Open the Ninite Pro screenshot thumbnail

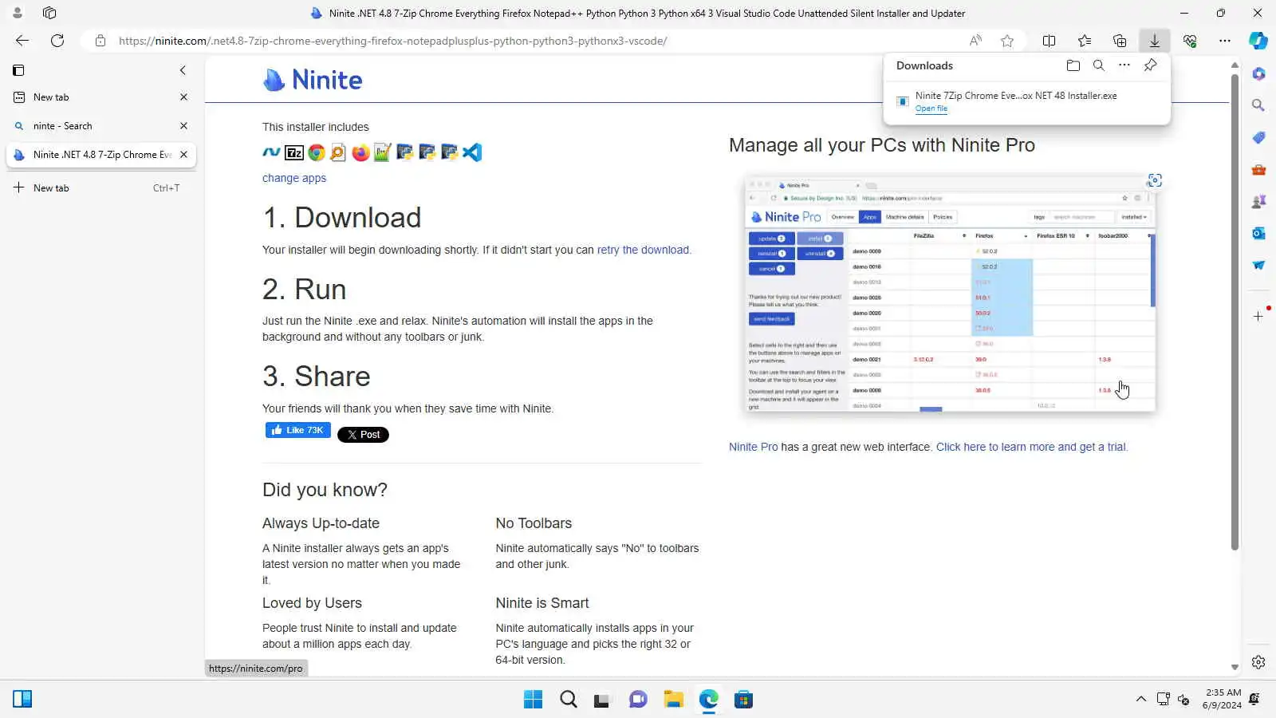pos(950,295)
